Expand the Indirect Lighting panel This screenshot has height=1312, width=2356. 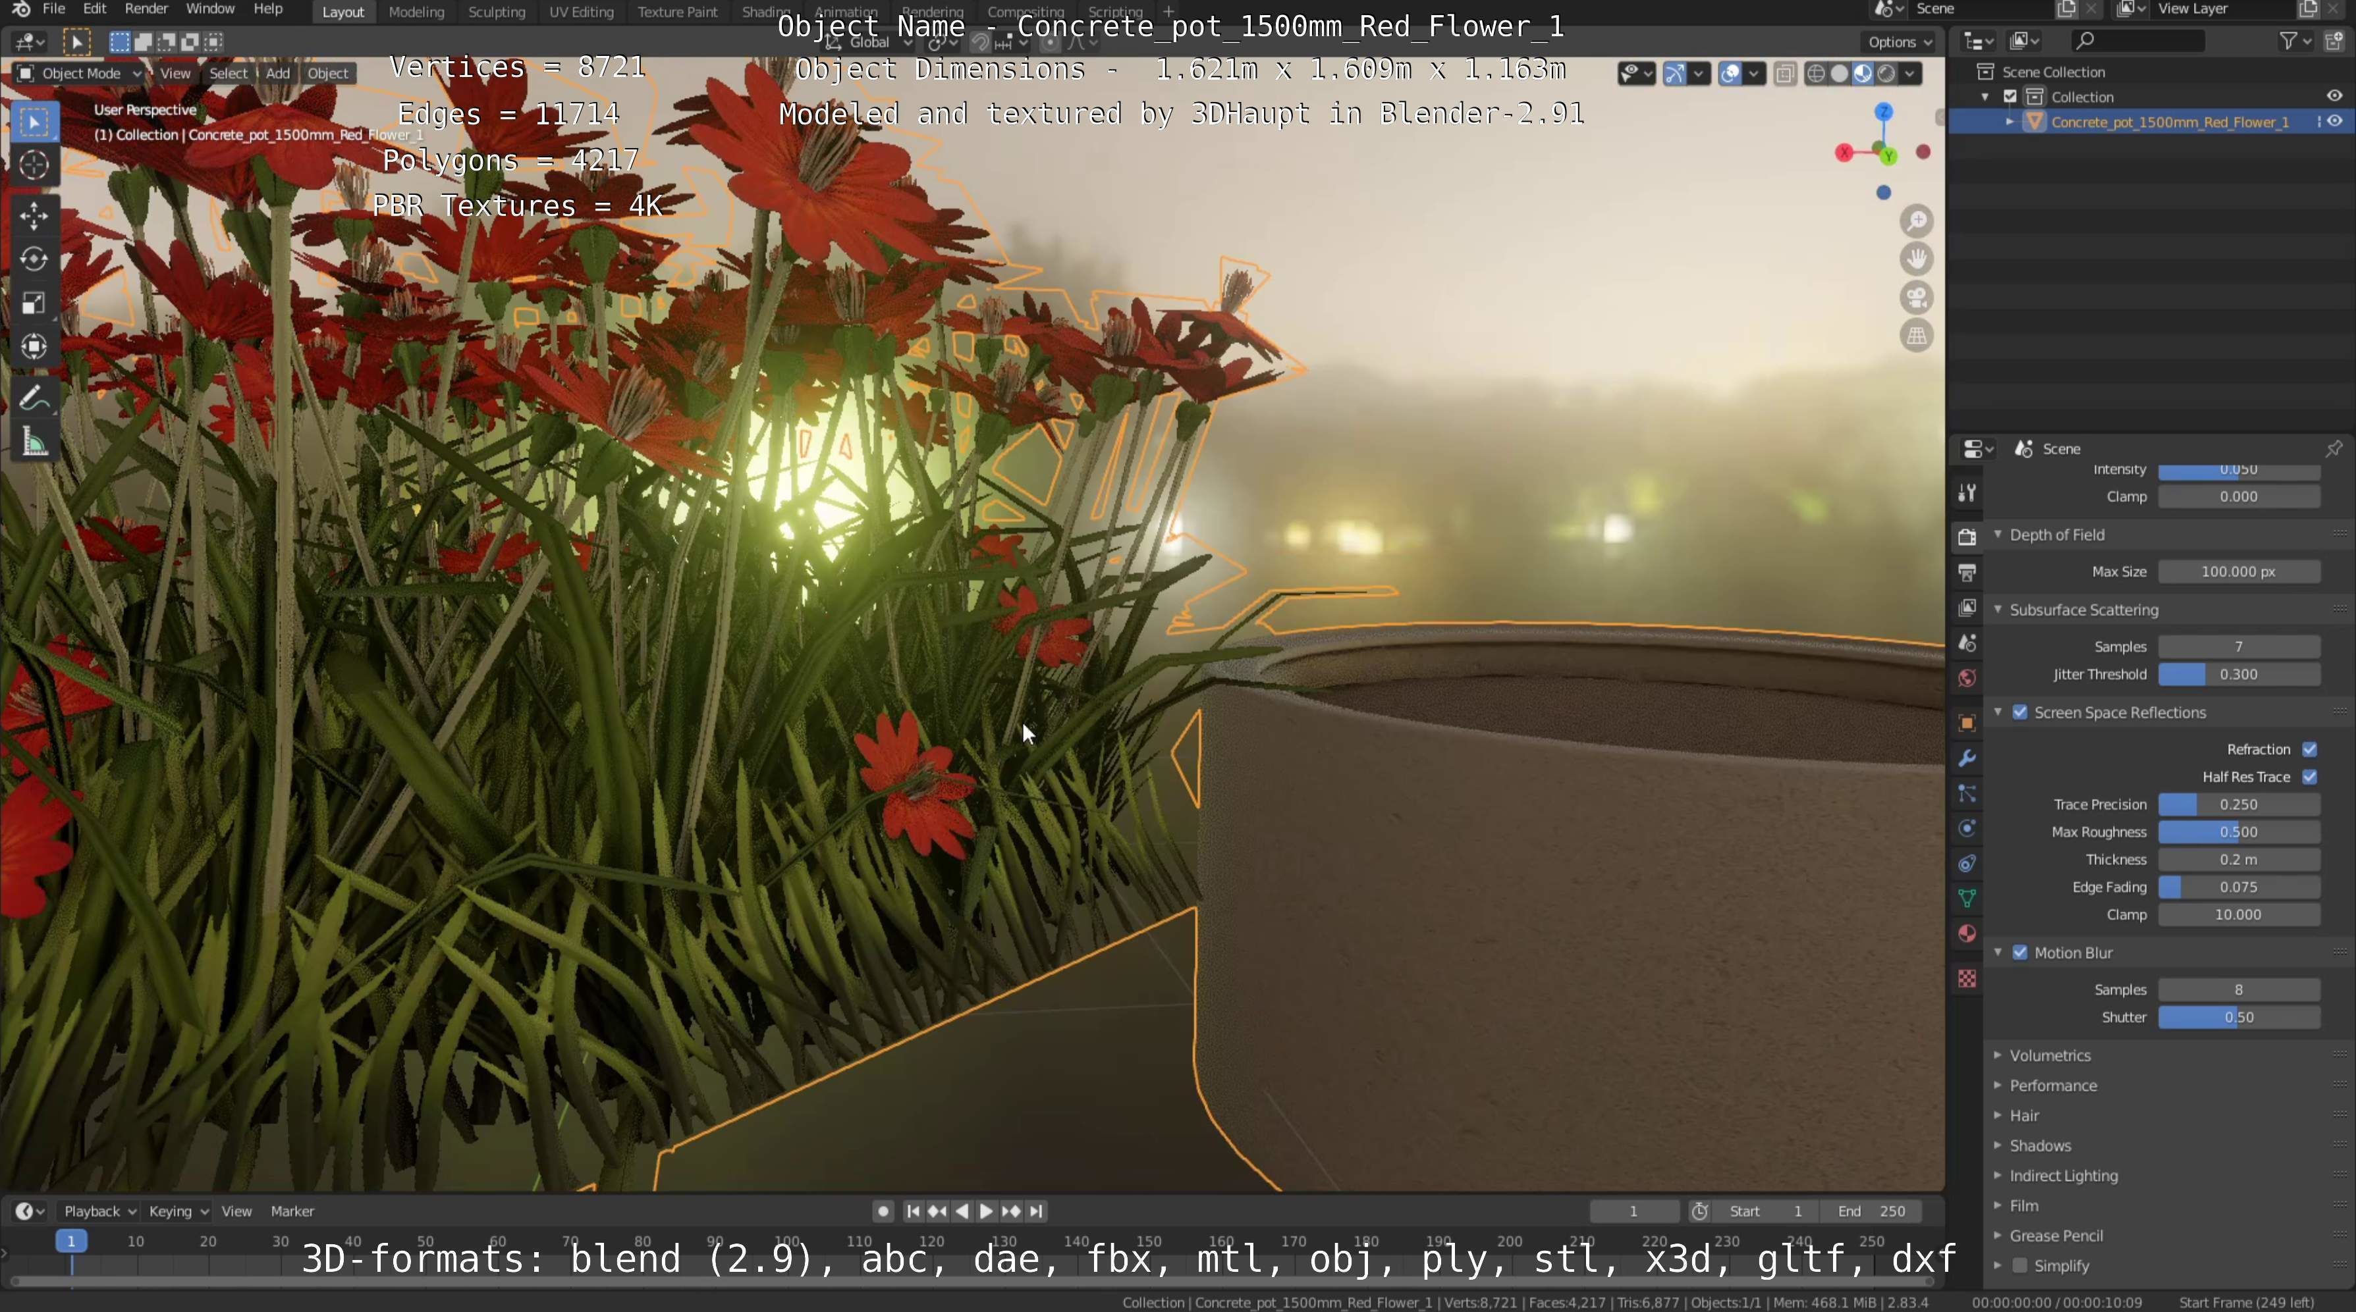tap(2062, 1176)
